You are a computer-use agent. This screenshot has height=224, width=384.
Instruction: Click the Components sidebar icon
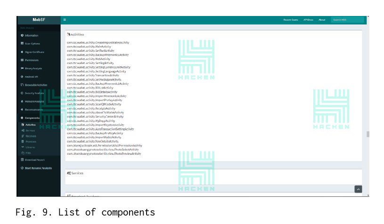(x=22, y=118)
